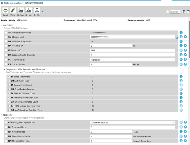Load Default firmware settings
The width and height of the screenshot is (190, 145).
(x=21, y=12)
